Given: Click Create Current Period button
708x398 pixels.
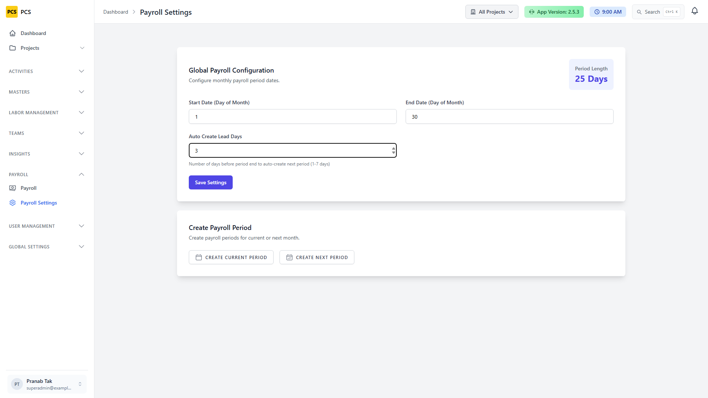Looking at the screenshot, I should coord(231,257).
